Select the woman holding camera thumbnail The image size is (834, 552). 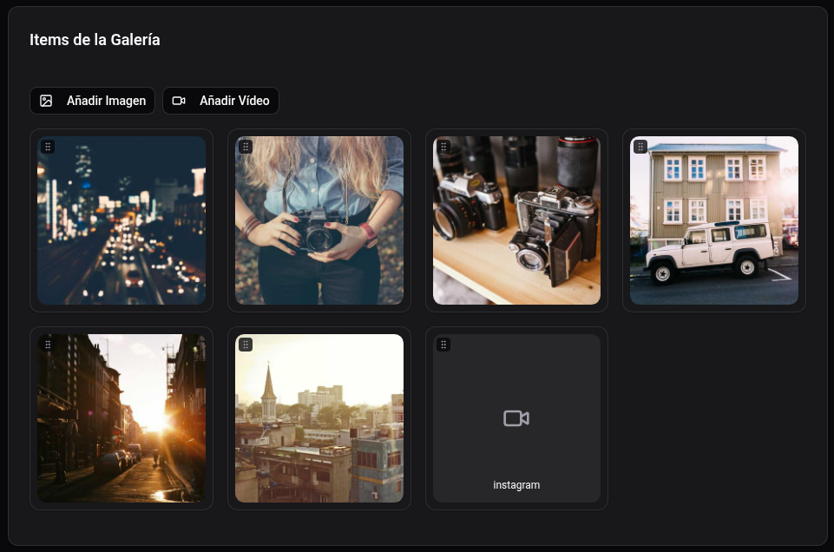point(319,226)
